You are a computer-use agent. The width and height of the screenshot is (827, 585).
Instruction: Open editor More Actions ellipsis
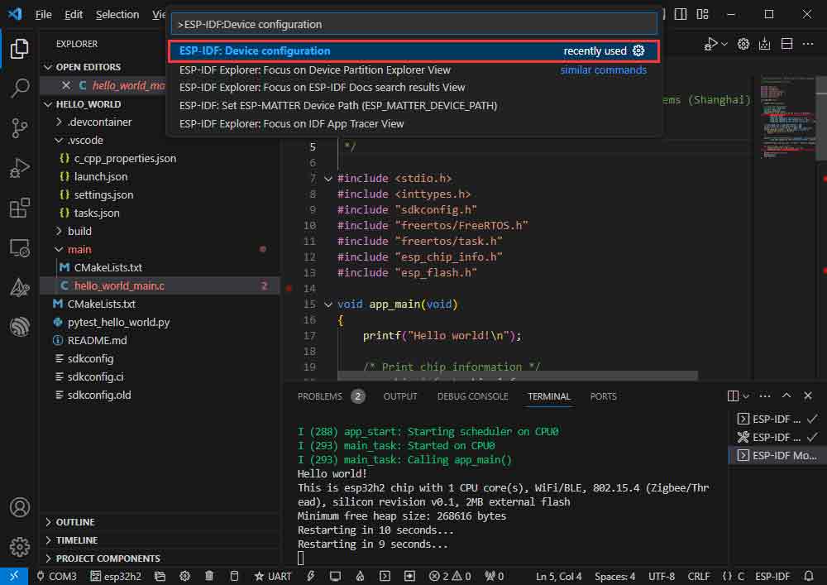[x=808, y=45]
